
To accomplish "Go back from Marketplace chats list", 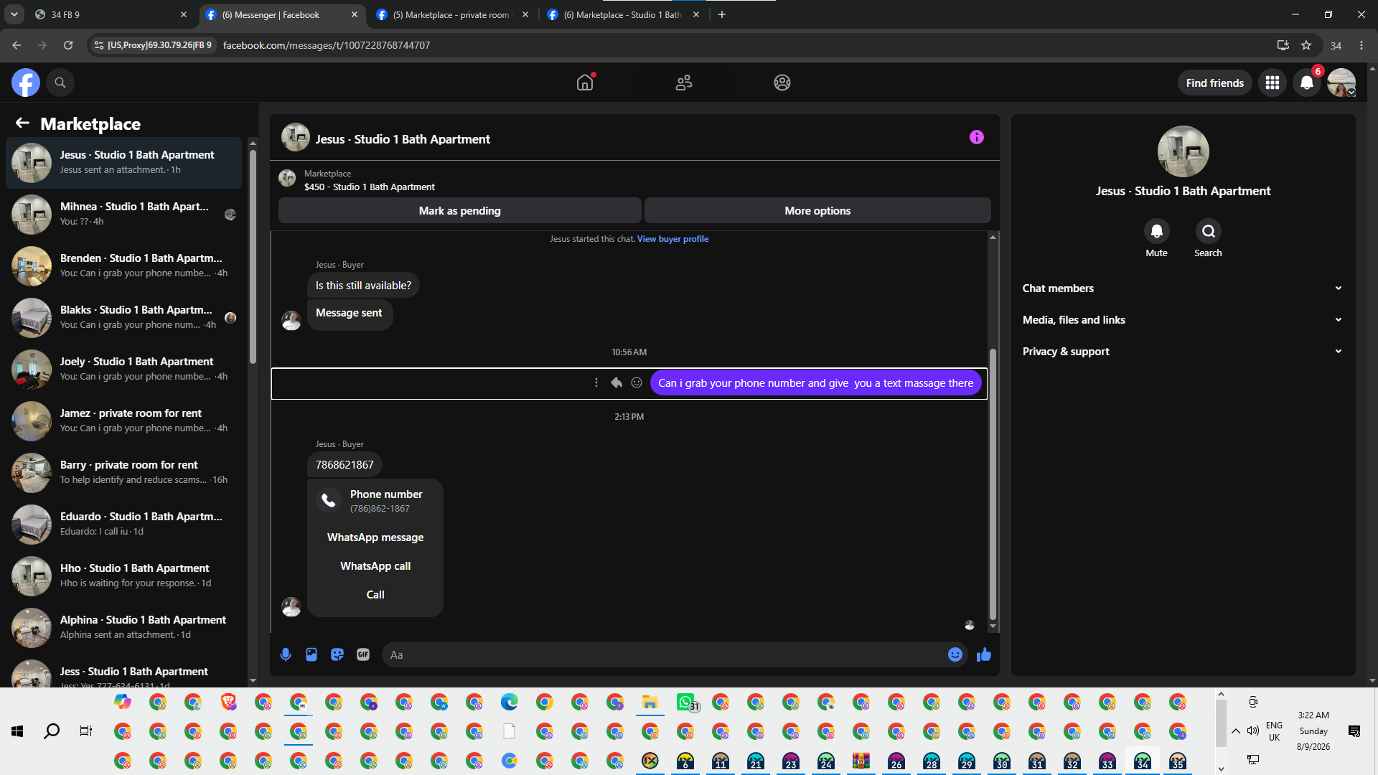I will [22, 123].
